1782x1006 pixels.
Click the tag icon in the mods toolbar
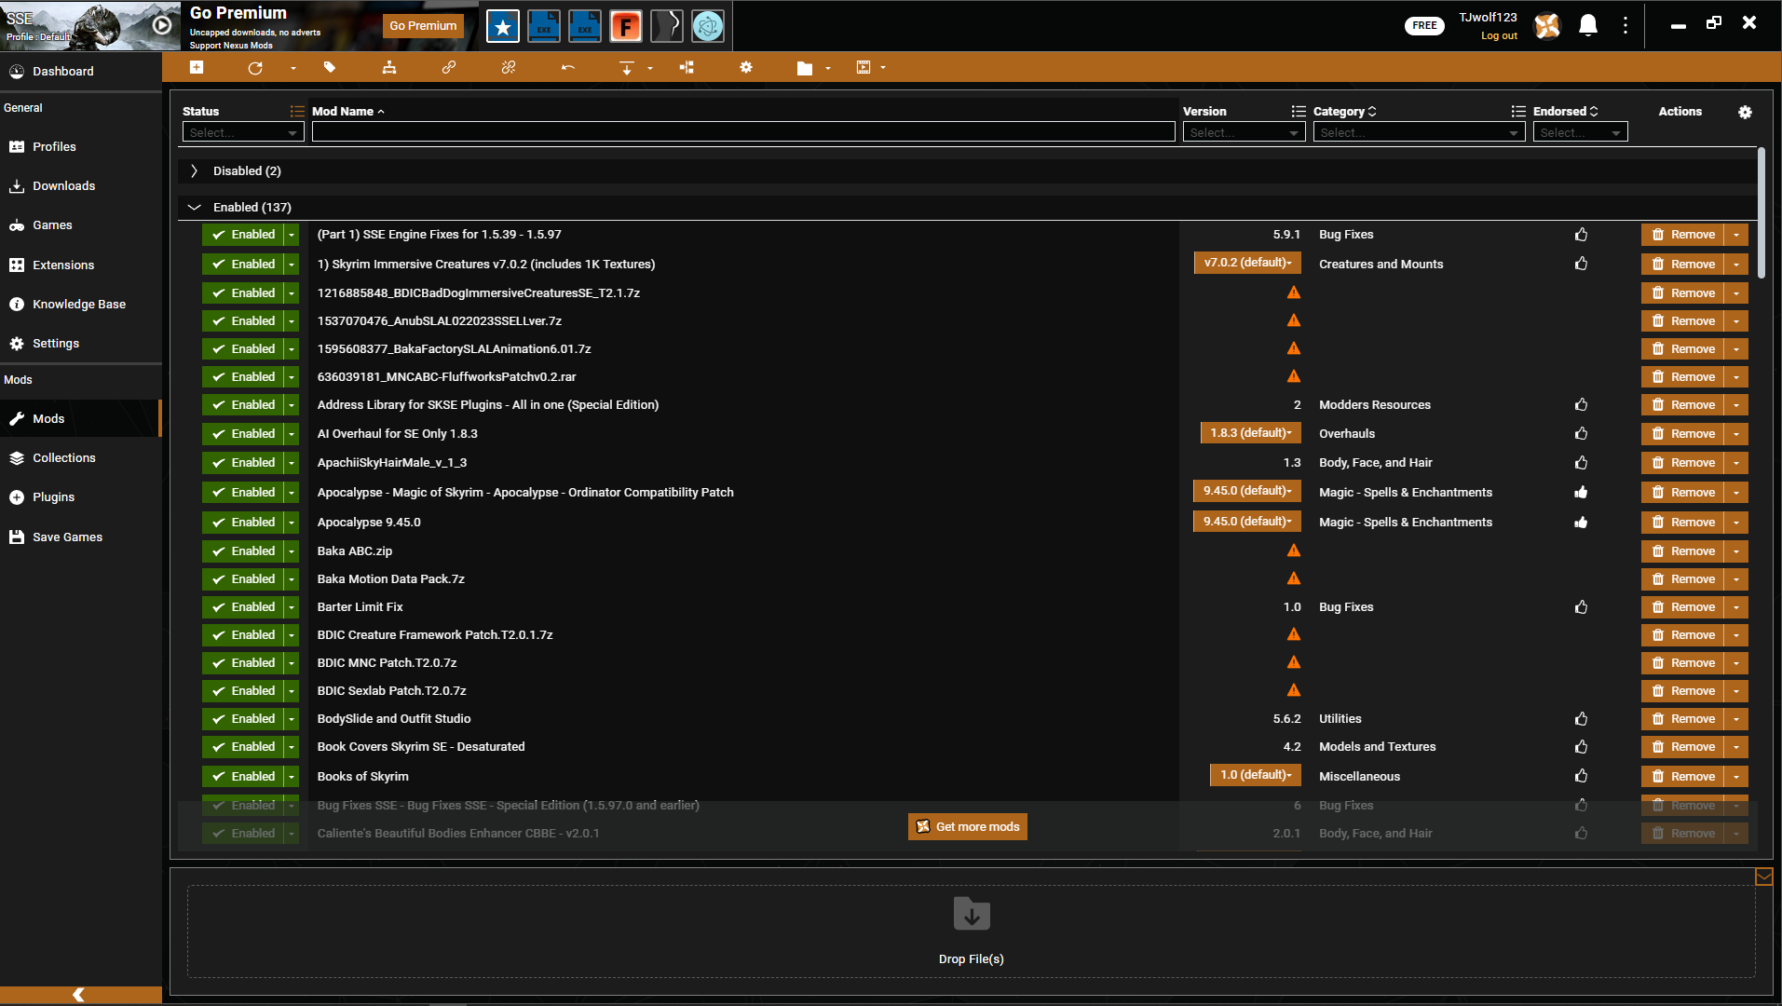tap(330, 67)
